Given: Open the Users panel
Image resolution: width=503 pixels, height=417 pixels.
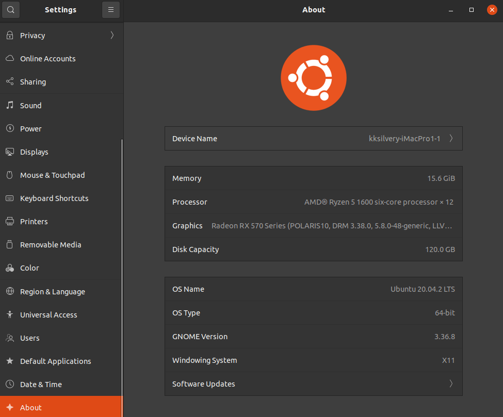Looking at the screenshot, I should tap(61, 338).
